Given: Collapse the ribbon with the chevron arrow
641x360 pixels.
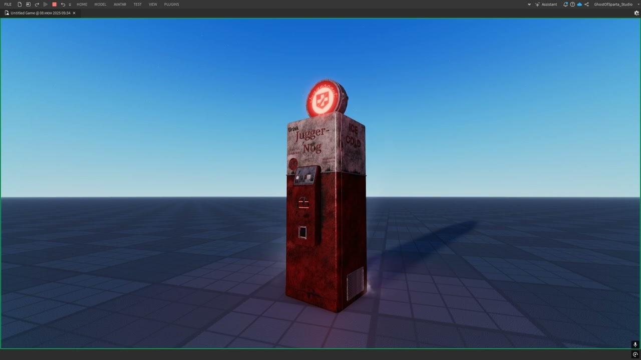Looking at the screenshot, I should pos(529,4).
